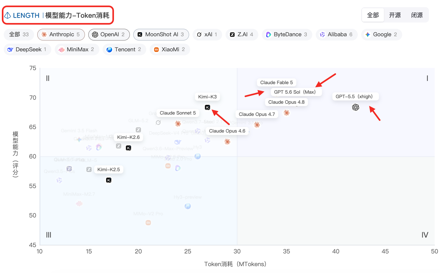The height and width of the screenshot is (273, 440).
Task: Switch to the 开源 tab
Action: pyautogui.click(x=395, y=15)
